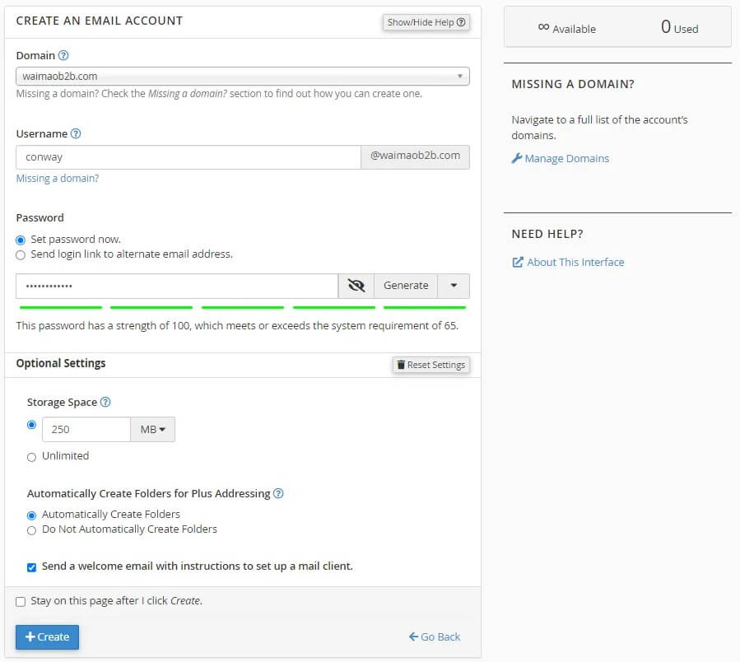Click Show/Hide Help button
The image size is (740, 662).
pyautogui.click(x=426, y=22)
